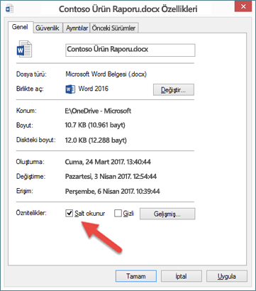Click the window title 'Contoso Ürün Raporu.docx Özellikleri'
This screenshot has width=256, height=291.
pos(128,9)
